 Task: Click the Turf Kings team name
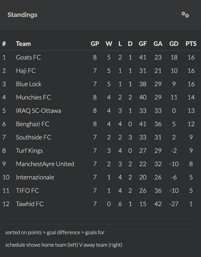point(29,151)
